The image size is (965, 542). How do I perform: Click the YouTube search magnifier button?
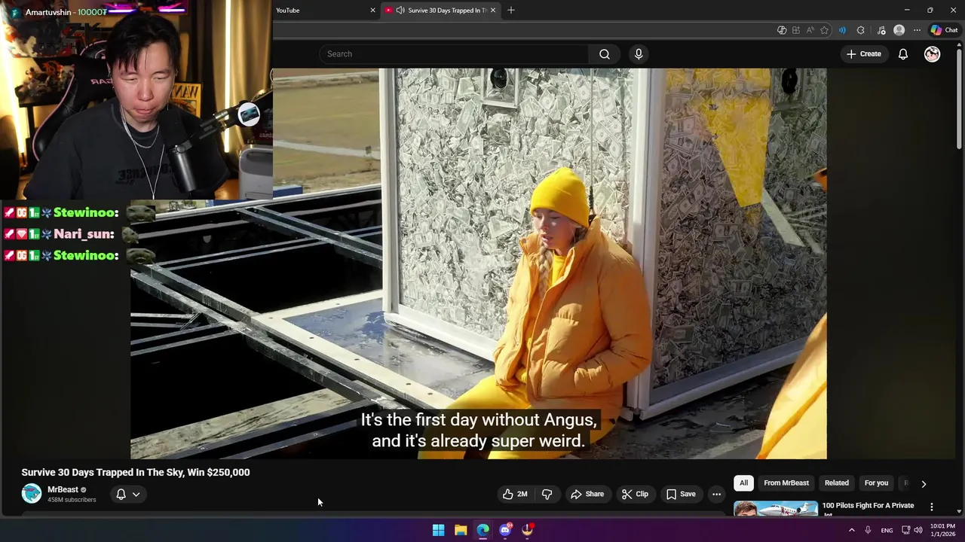604,54
